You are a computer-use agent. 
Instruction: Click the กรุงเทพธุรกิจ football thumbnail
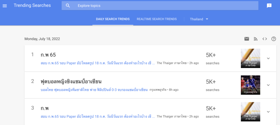click(x=250, y=85)
